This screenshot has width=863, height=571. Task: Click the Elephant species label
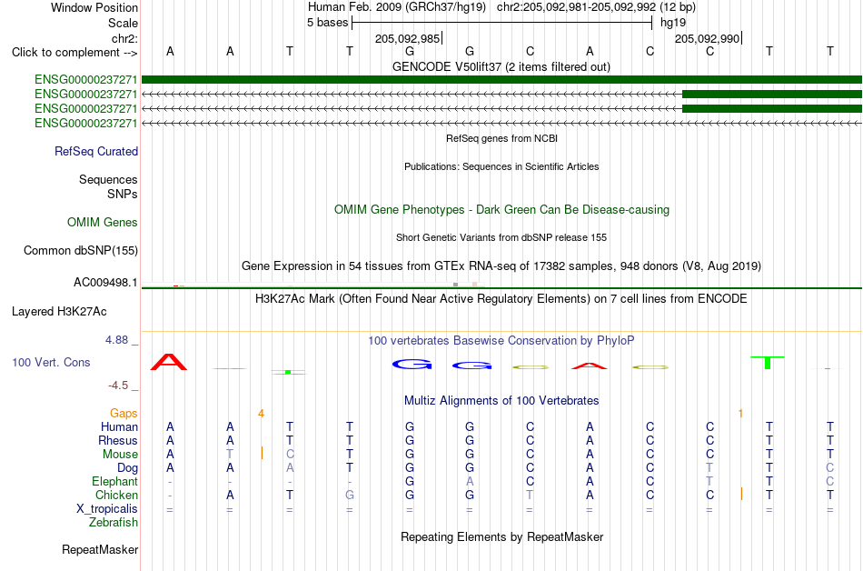pyautogui.click(x=114, y=482)
